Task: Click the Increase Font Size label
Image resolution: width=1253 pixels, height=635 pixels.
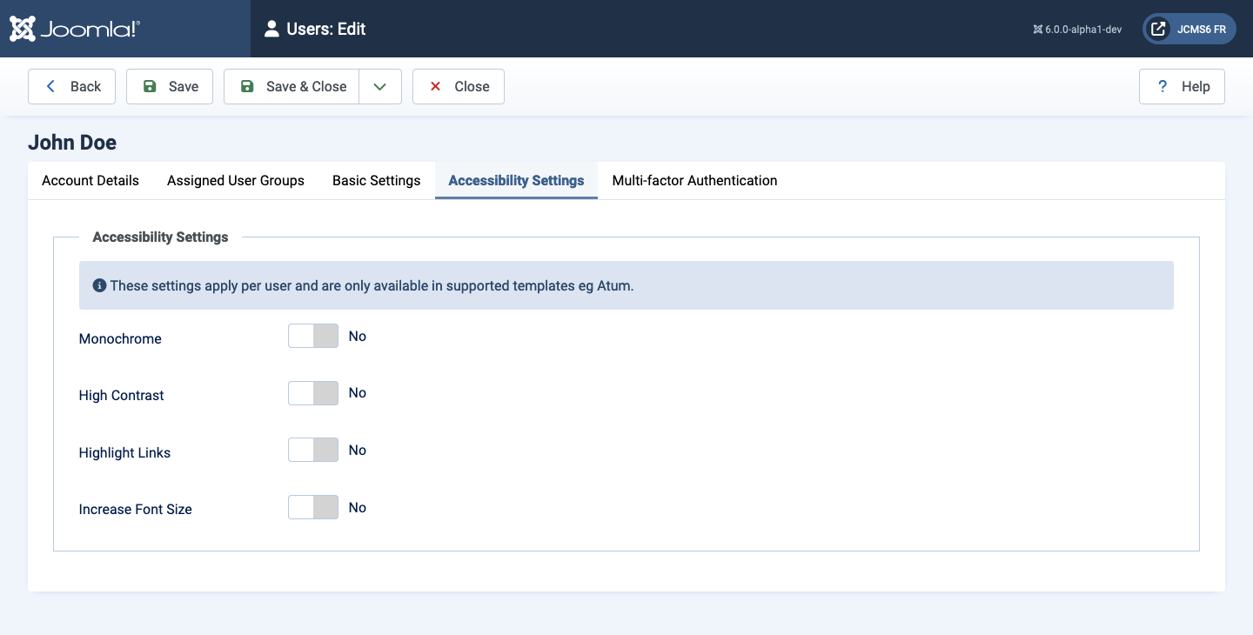Action: tap(136, 509)
